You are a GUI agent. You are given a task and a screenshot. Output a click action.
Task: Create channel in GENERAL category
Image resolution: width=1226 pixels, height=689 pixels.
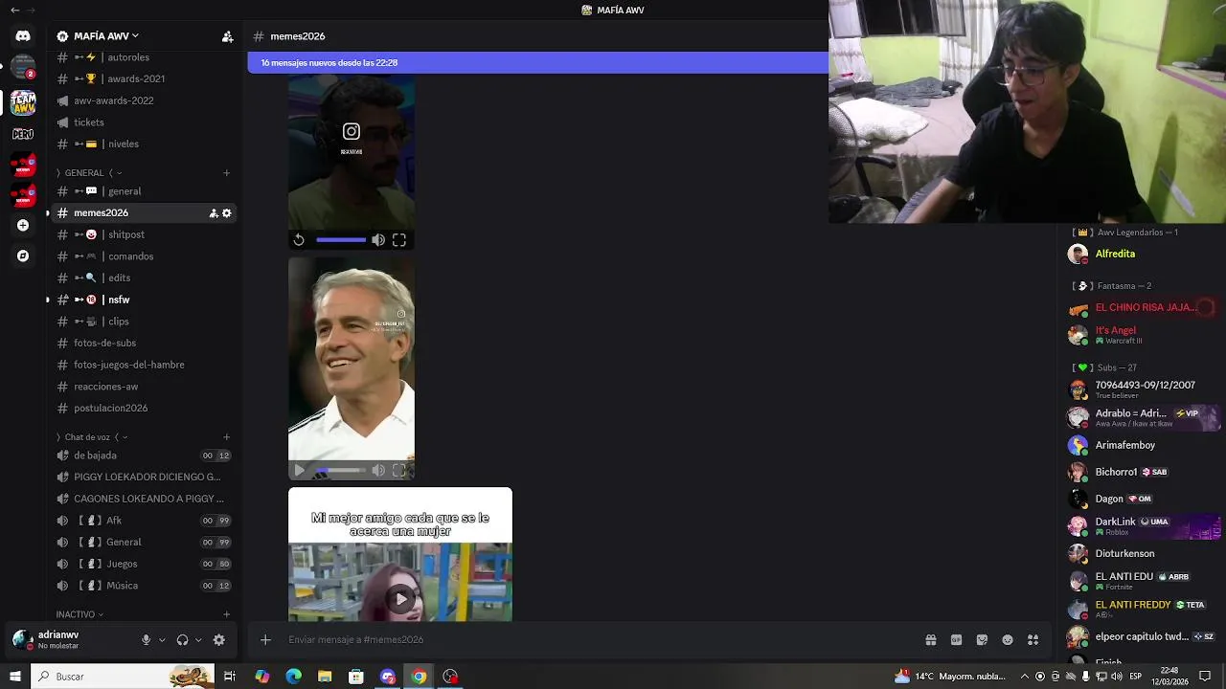tap(227, 173)
